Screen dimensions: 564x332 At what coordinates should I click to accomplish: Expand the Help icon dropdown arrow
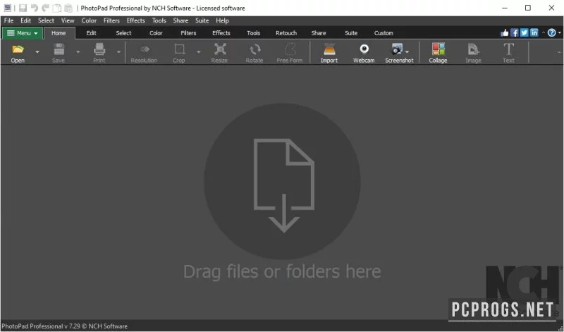(x=560, y=32)
